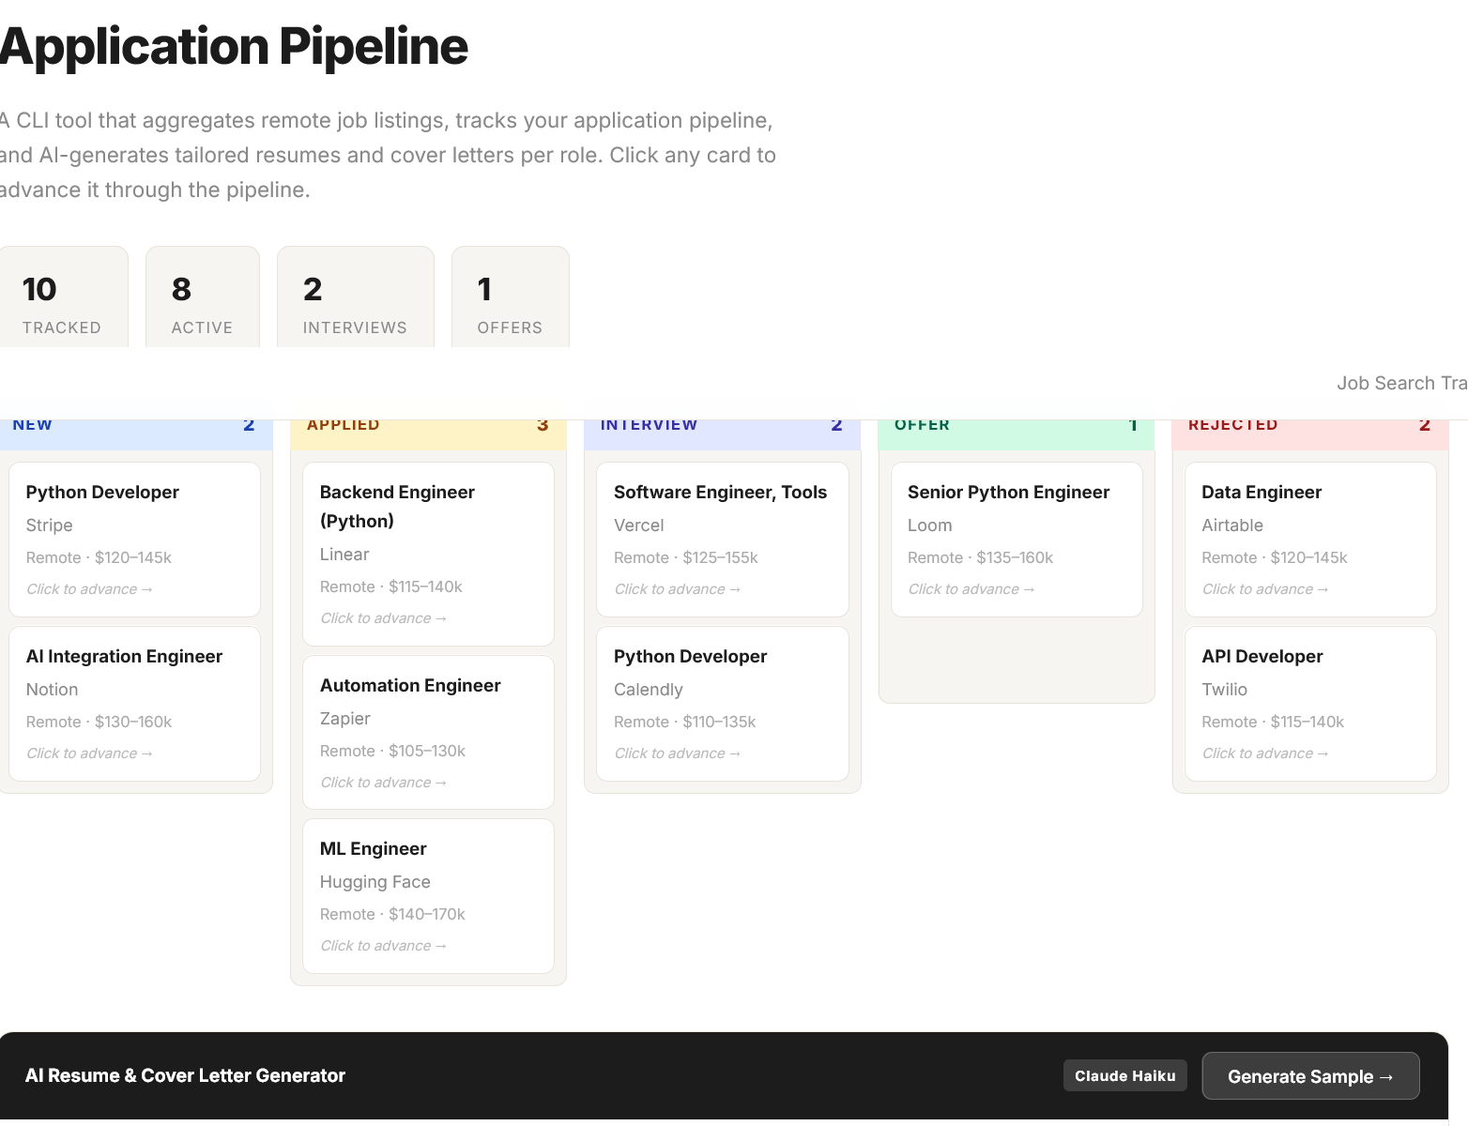
Task: Select the Hugging Face ML Engineer card
Action: coord(428,896)
